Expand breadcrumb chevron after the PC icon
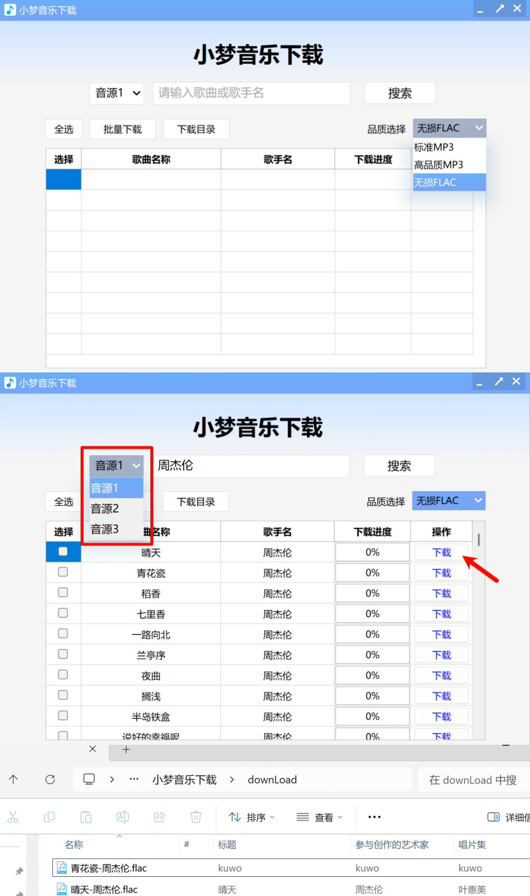Screen dimensions: 530x896 click(x=112, y=779)
